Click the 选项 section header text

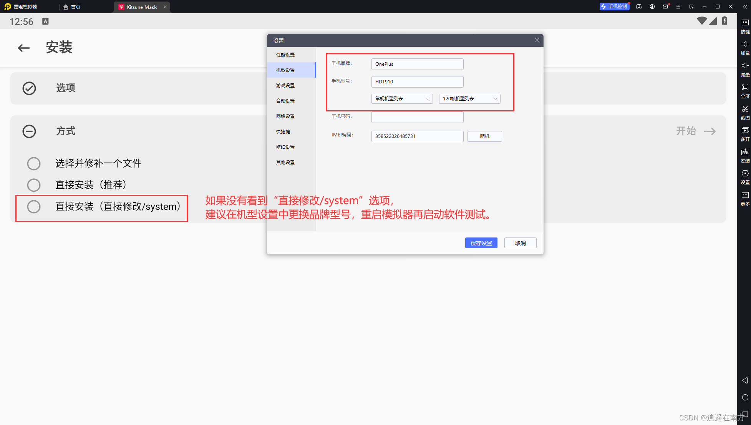66,88
